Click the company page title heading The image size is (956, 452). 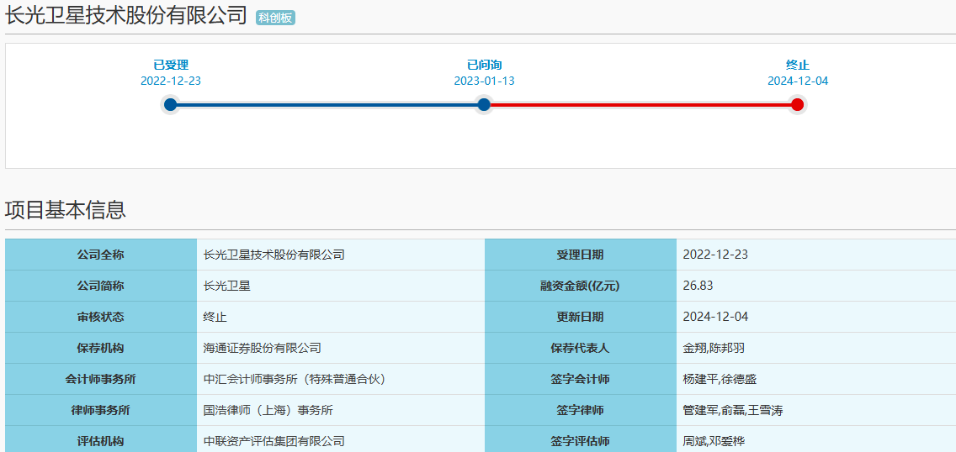point(126,16)
